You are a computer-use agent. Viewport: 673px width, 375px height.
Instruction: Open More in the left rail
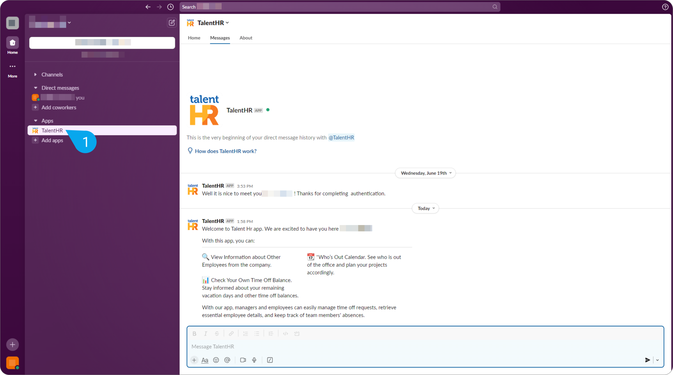coord(12,71)
